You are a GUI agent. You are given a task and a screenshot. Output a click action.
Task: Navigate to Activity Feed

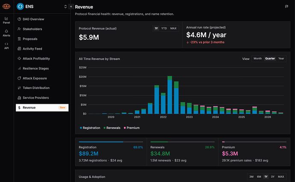pyautogui.click(x=42, y=49)
